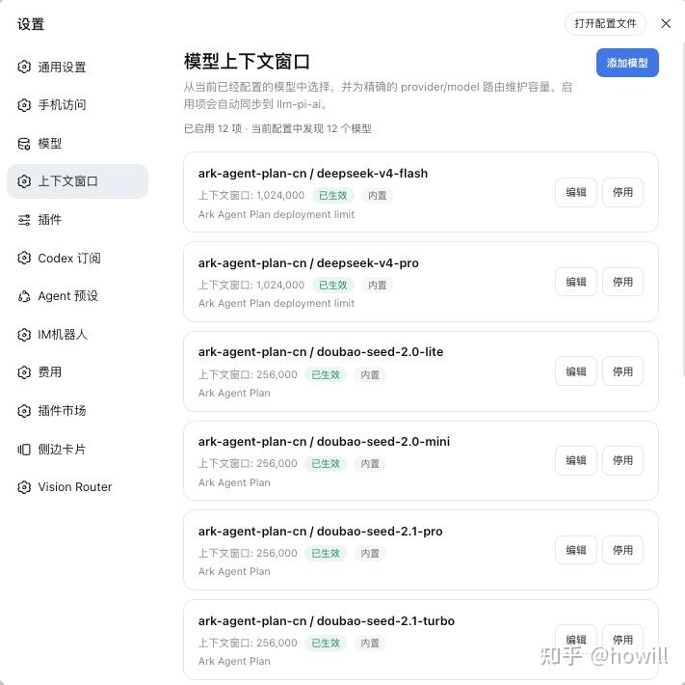This screenshot has height=685, width=685.
Task: Click the icon beside Codex 订阅
Action: 24,258
